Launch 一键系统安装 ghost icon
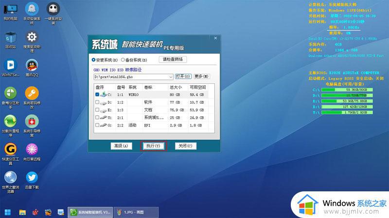 click(x=53, y=14)
